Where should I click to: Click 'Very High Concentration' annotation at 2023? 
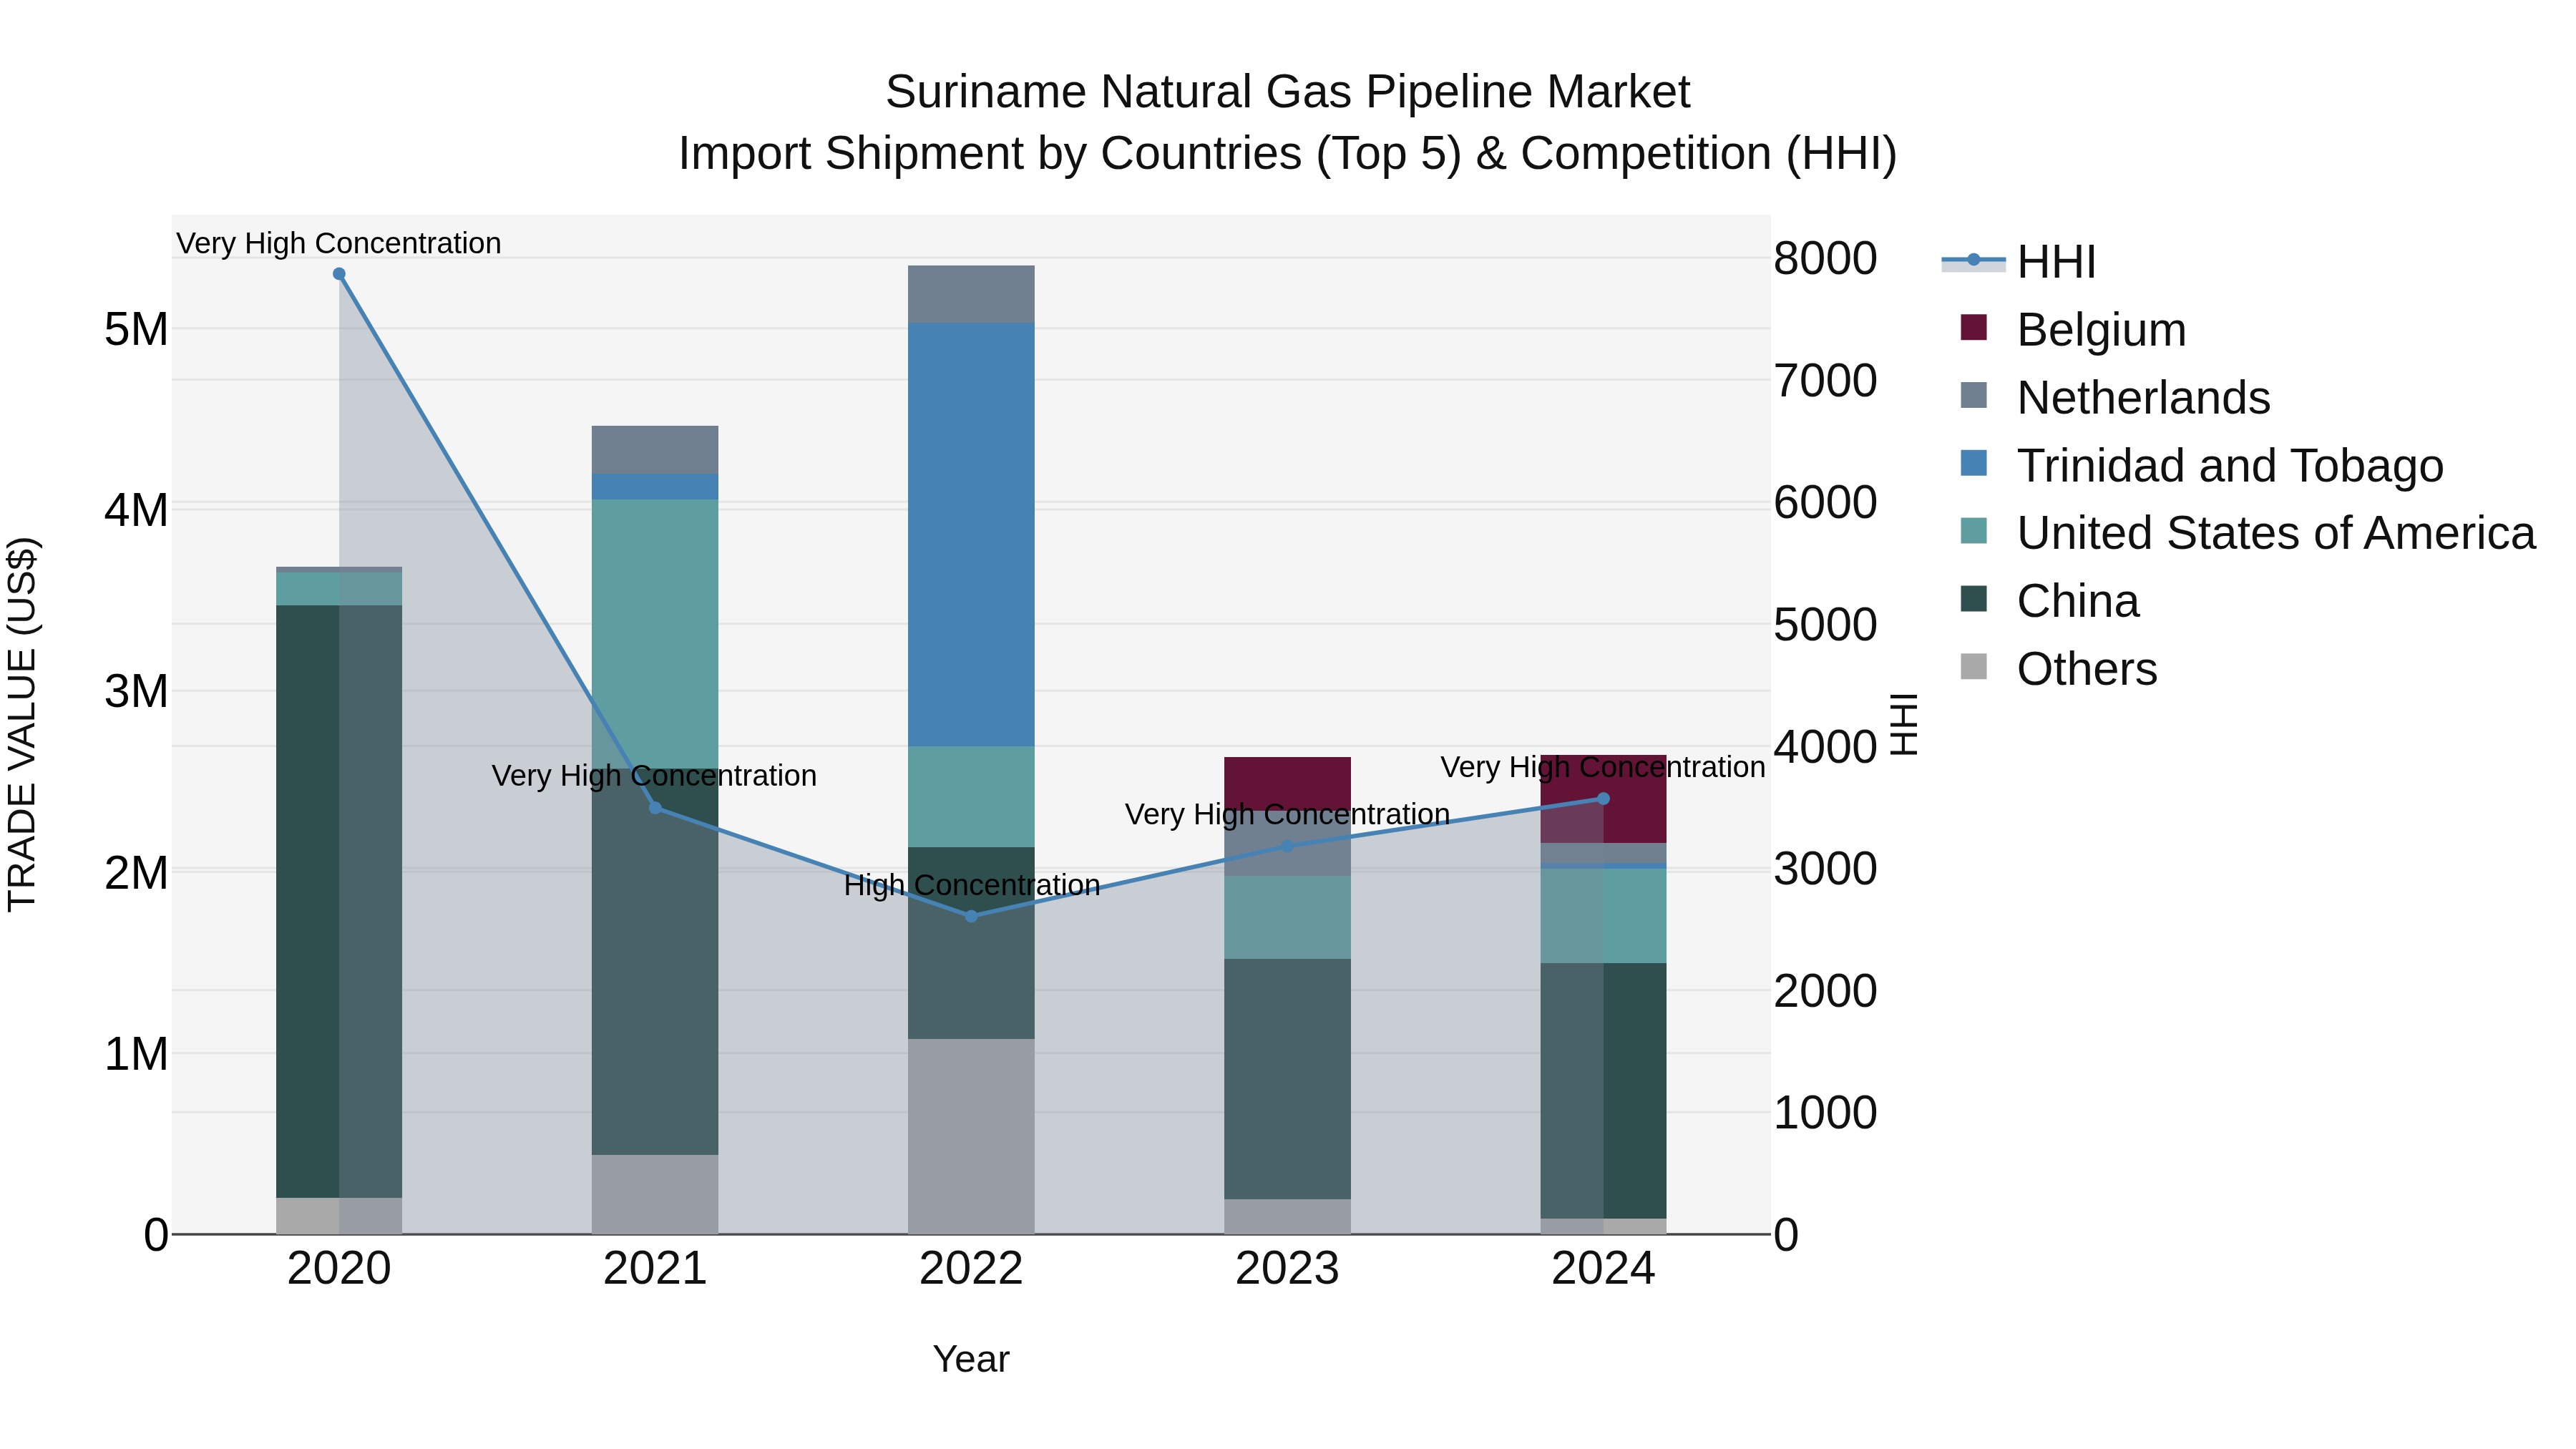(x=1287, y=815)
